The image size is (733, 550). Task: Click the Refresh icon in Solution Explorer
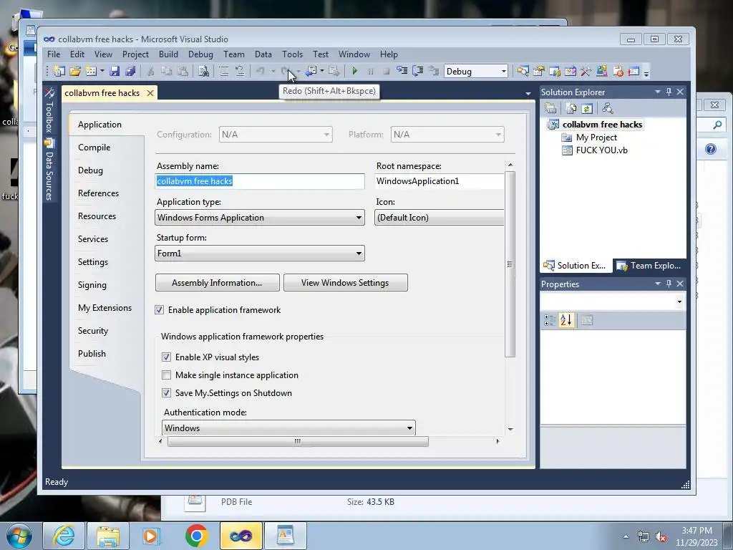(x=587, y=109)
